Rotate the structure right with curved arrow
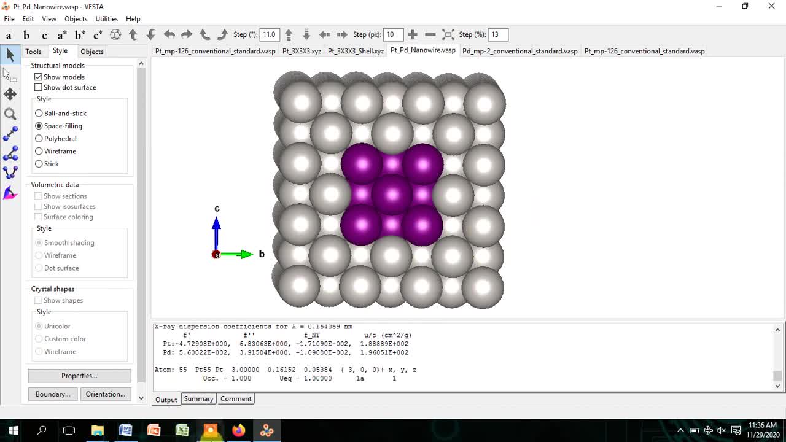Viewport: 786px width, 442px height. click(187, 35)
